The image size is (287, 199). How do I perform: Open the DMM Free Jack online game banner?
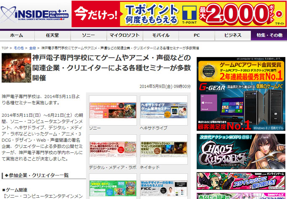241,181
